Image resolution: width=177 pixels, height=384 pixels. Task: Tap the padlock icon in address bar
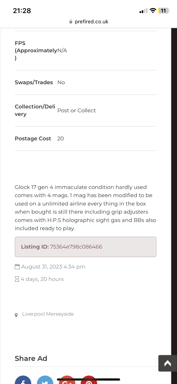[71, 22]
